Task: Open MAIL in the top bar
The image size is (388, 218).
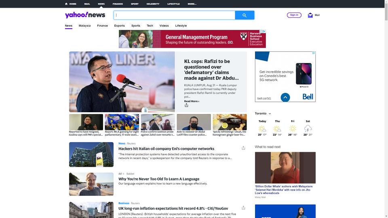Action: [x=87, y=4]
